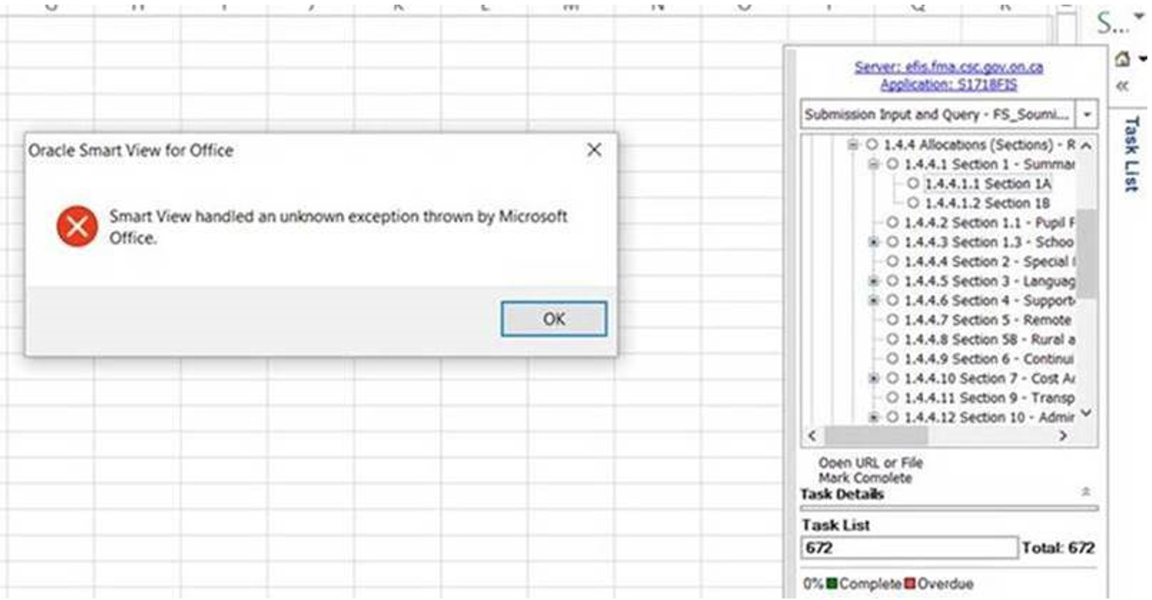This screenshot has height=600, width=1152.
Task: Select radio for 1.4.4.1.2 Section 1B
Action: (x=912, y=203)
